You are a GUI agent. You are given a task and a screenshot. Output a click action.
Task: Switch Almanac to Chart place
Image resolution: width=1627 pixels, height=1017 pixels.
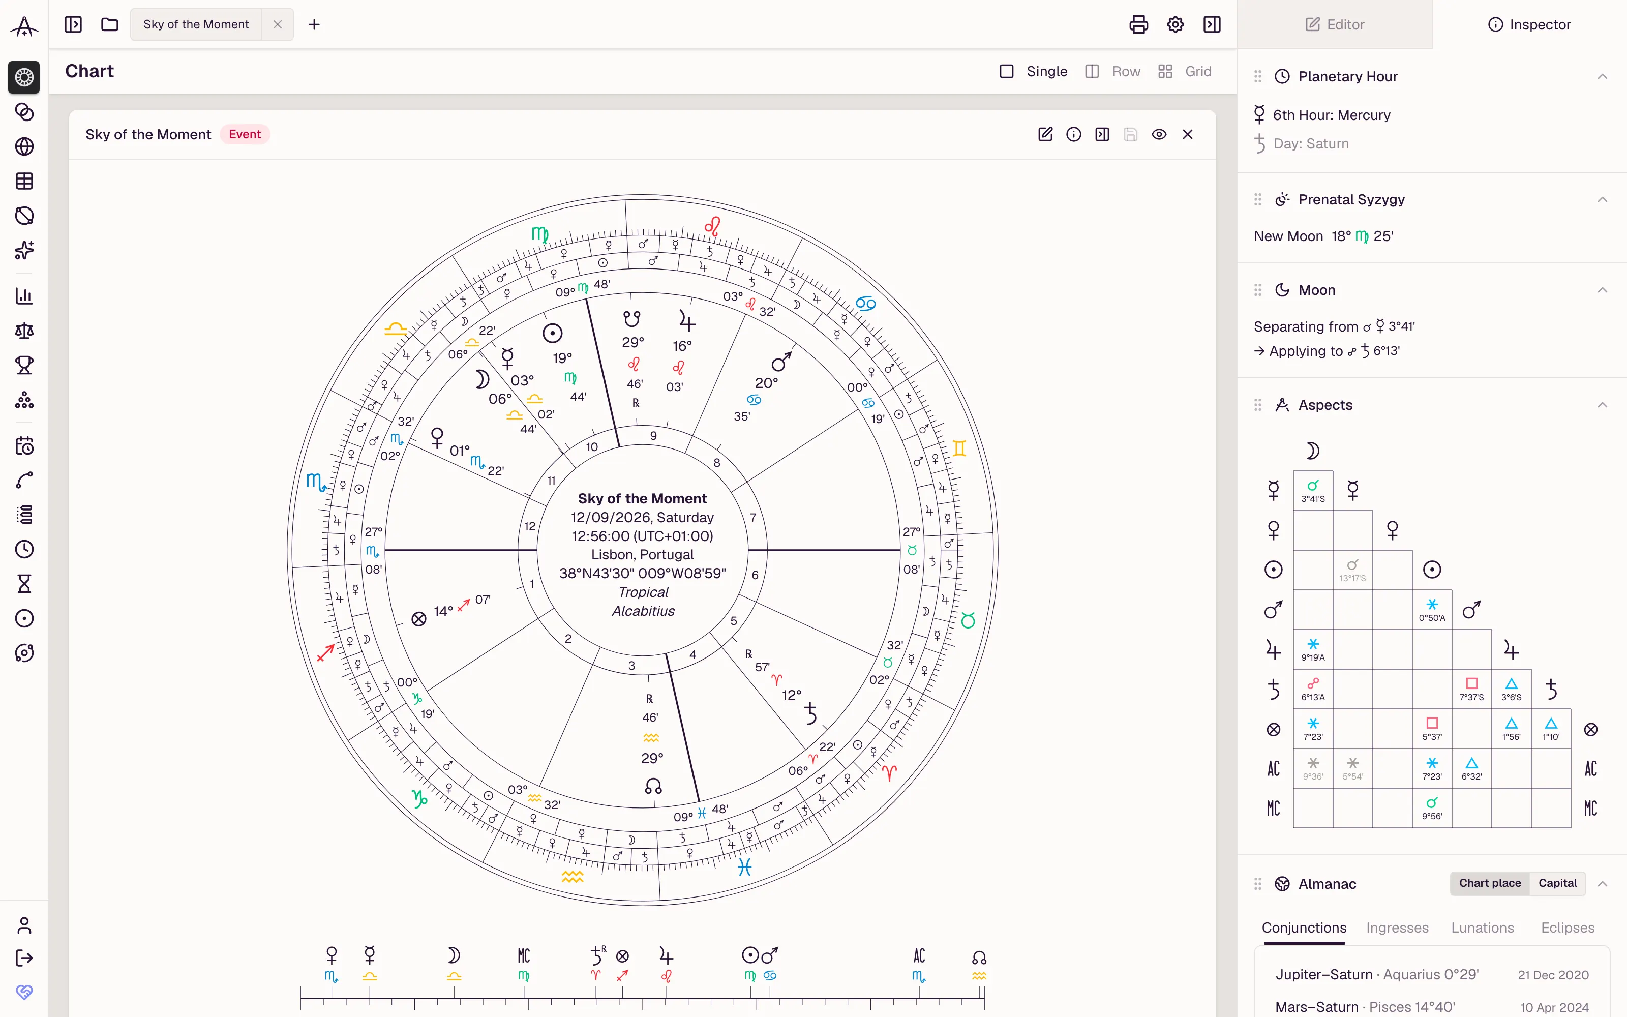tap(1490, 883)
